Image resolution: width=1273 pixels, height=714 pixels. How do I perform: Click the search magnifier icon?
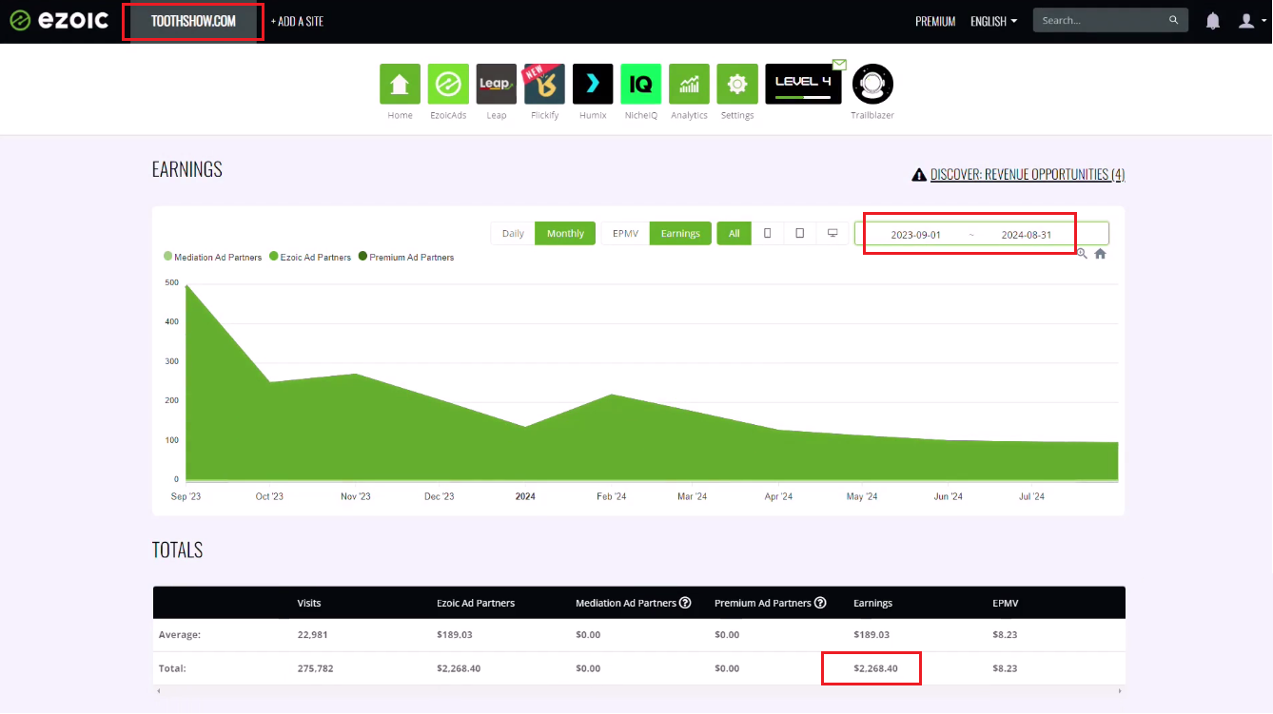click(x=1174, y=20)
